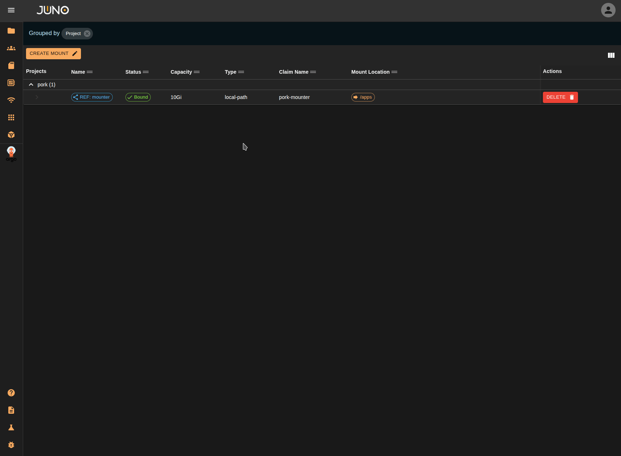Open the storage card sidebar icon

coord(11,65)
